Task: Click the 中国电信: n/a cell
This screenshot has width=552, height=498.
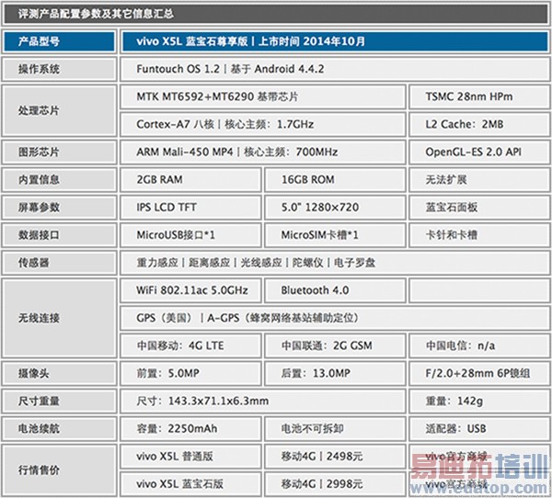Action: tap(479, 345)
